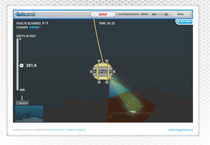210x145 pixels.
Task: Mute using the low-volume speaker icon
Action: point(153,14)
